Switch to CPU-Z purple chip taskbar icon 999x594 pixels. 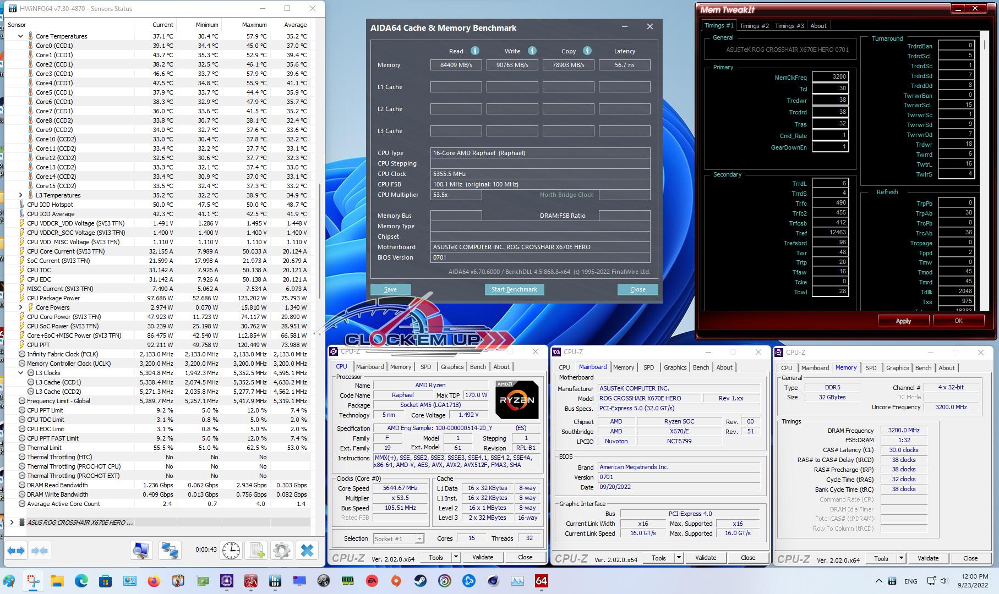227,581
